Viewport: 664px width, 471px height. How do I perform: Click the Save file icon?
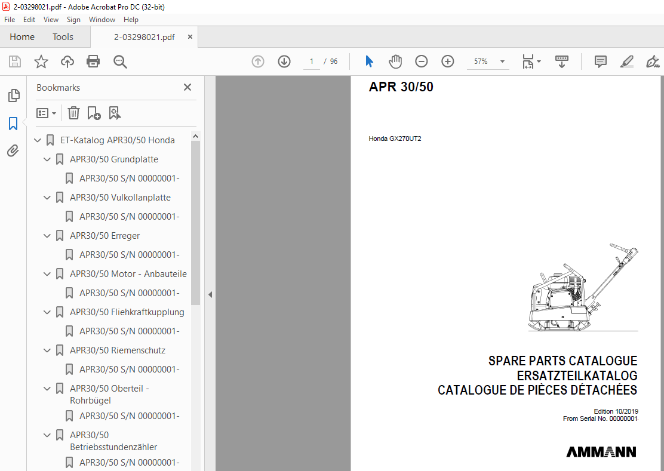[x=15, y=61]
